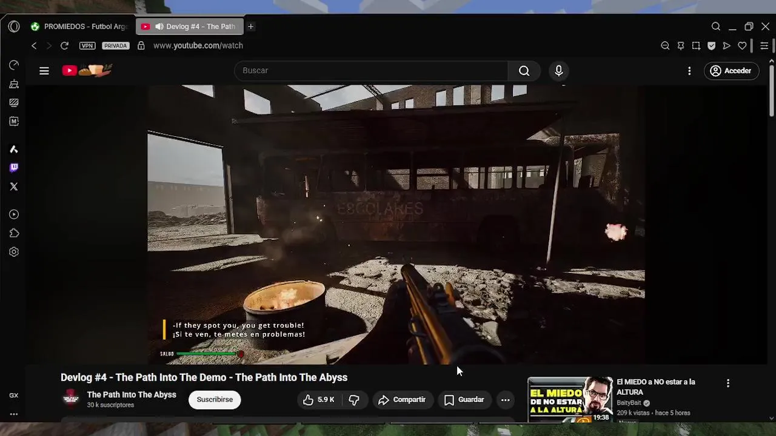This screenshot has height=436, width=776.
Task: Open YouTube settings three-dot menu near Acceder
Action: [x=689, y=71]
